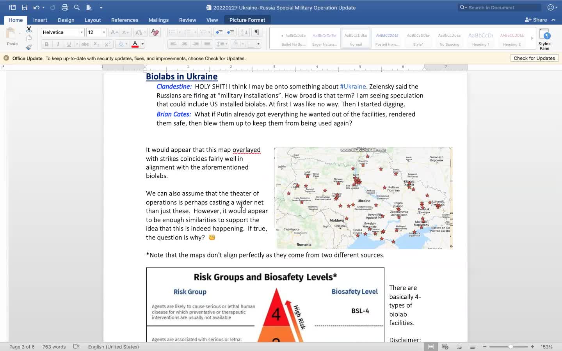Open the Layout tab
This screenshot has height=351, width=562.
coord(92,20)
